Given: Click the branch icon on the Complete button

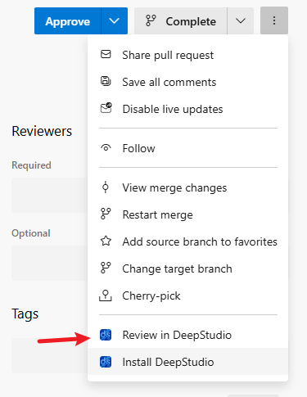Looking at the screenshot, I should point(151,20).
